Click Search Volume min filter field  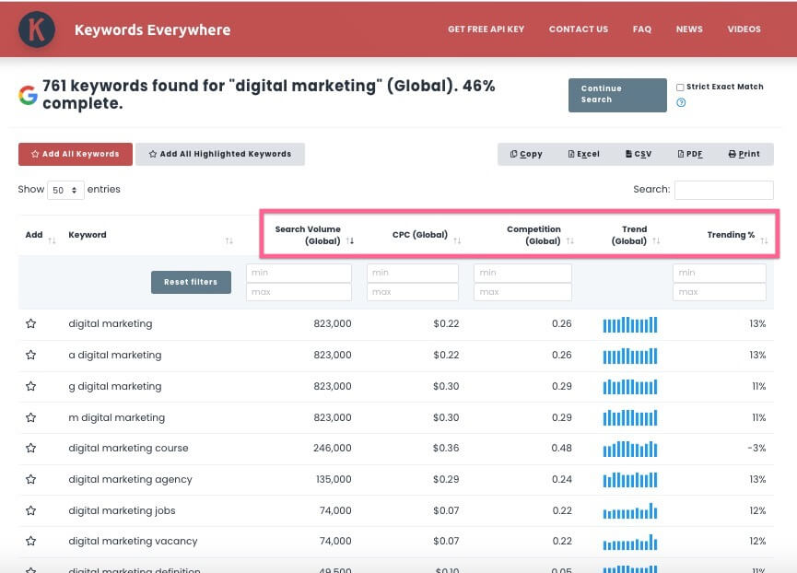coord(299,273)
